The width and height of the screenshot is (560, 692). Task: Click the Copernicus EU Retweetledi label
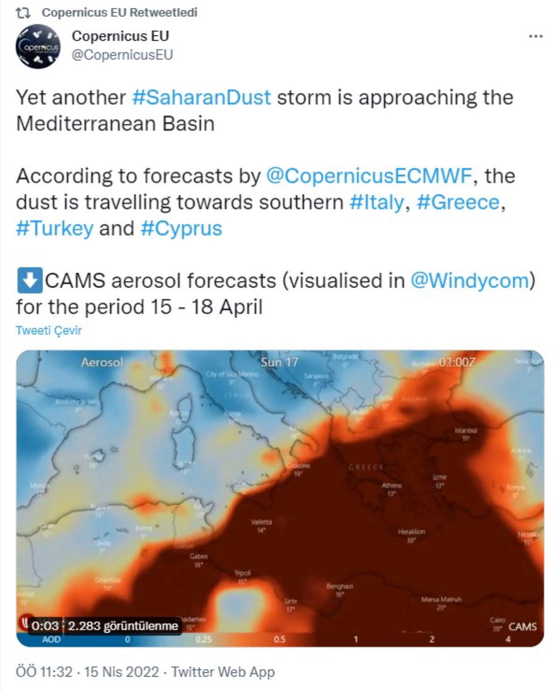(x=119, y=13)
